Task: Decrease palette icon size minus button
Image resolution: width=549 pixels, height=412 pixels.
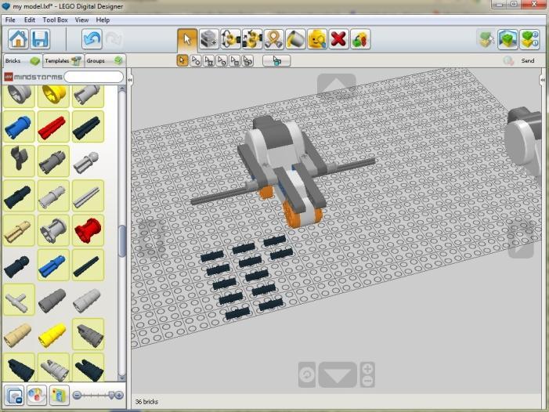Action: point(77,396)
